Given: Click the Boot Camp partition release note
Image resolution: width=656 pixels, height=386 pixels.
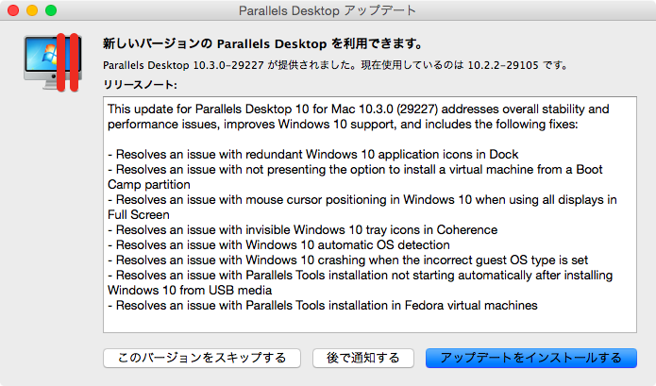Looking at the screenshot, I should [x=355, y=176].
